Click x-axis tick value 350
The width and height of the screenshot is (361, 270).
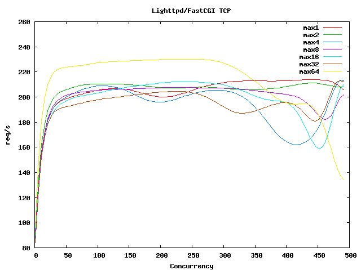(256, 255)
